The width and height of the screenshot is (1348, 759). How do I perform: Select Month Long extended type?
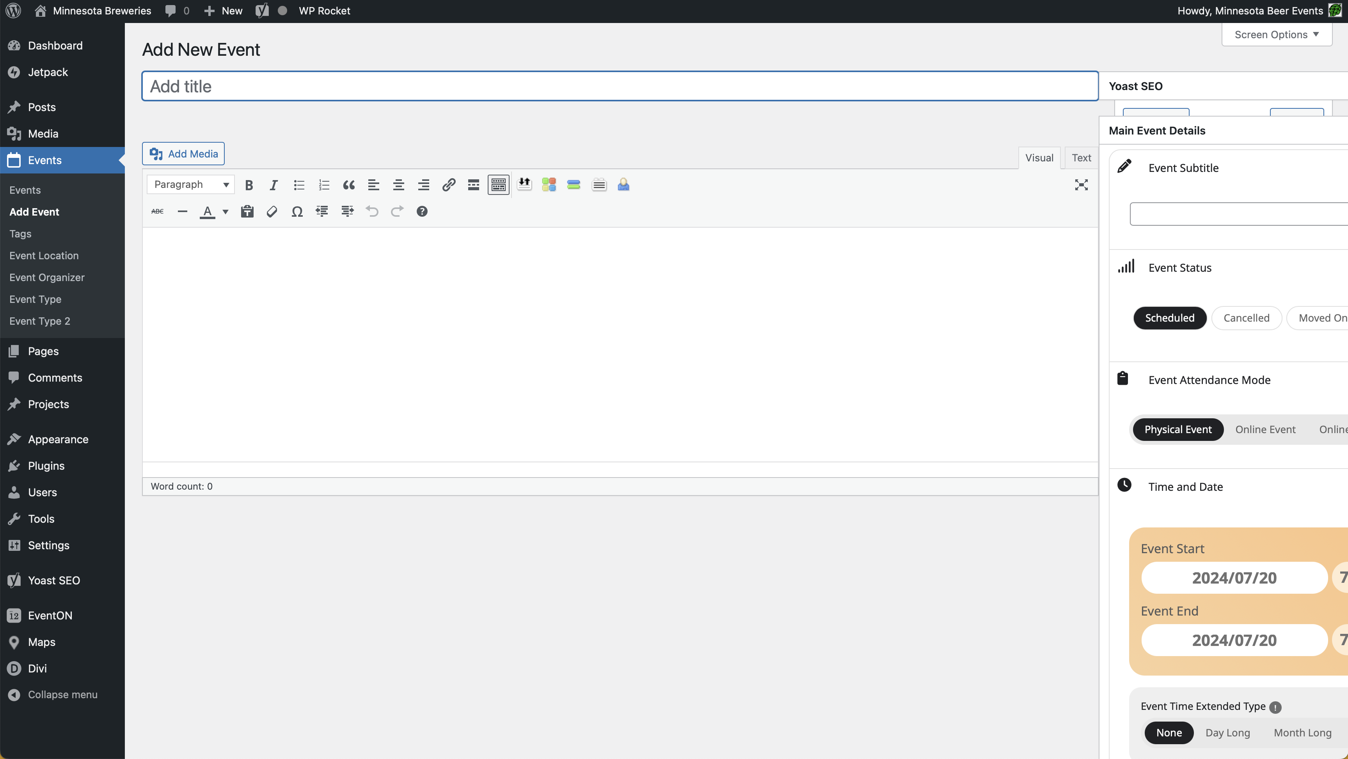point(1302,733)
